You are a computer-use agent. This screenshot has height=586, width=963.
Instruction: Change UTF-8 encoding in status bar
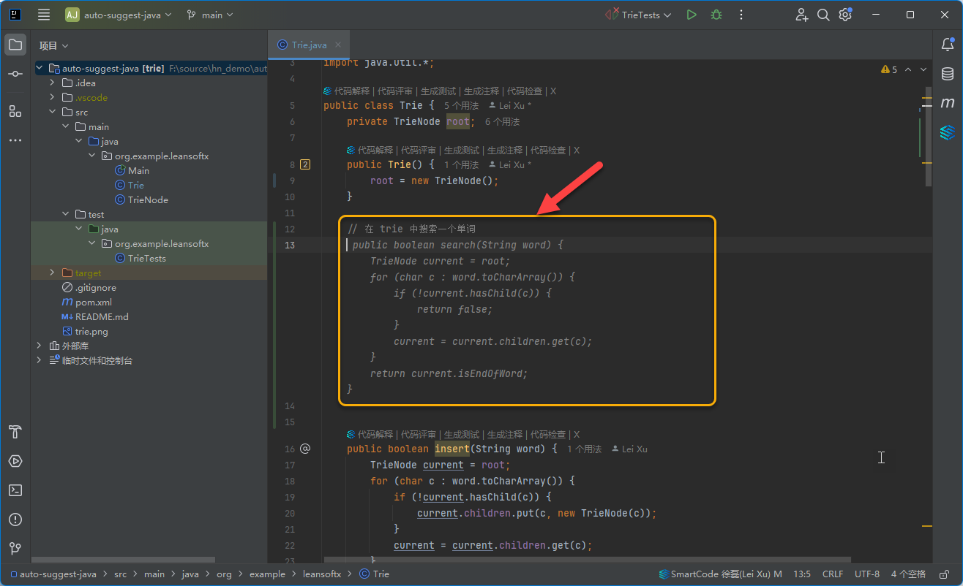(x=867, y=574)
